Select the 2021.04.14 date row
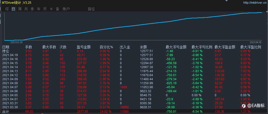 point(10,67)
